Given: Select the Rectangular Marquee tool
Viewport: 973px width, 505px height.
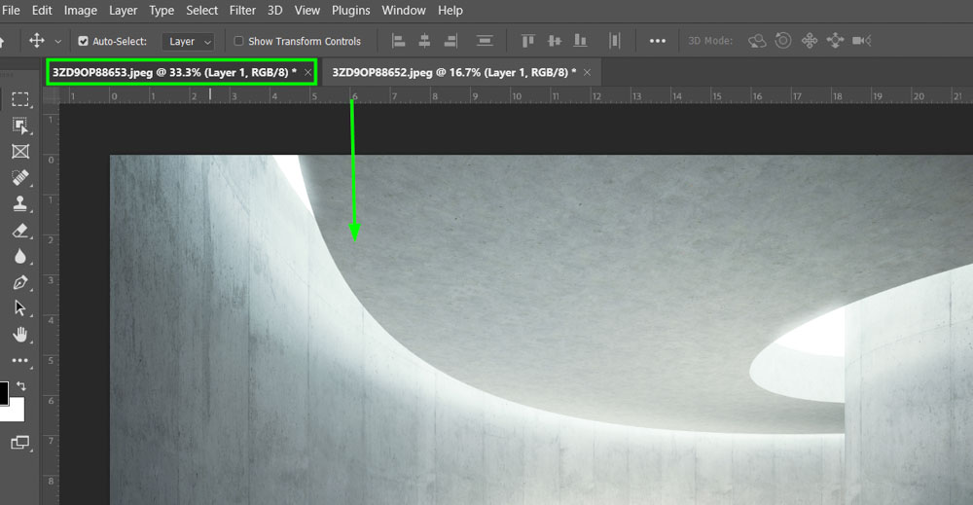Looking at the screenshot, I should [x=20, y=100].
